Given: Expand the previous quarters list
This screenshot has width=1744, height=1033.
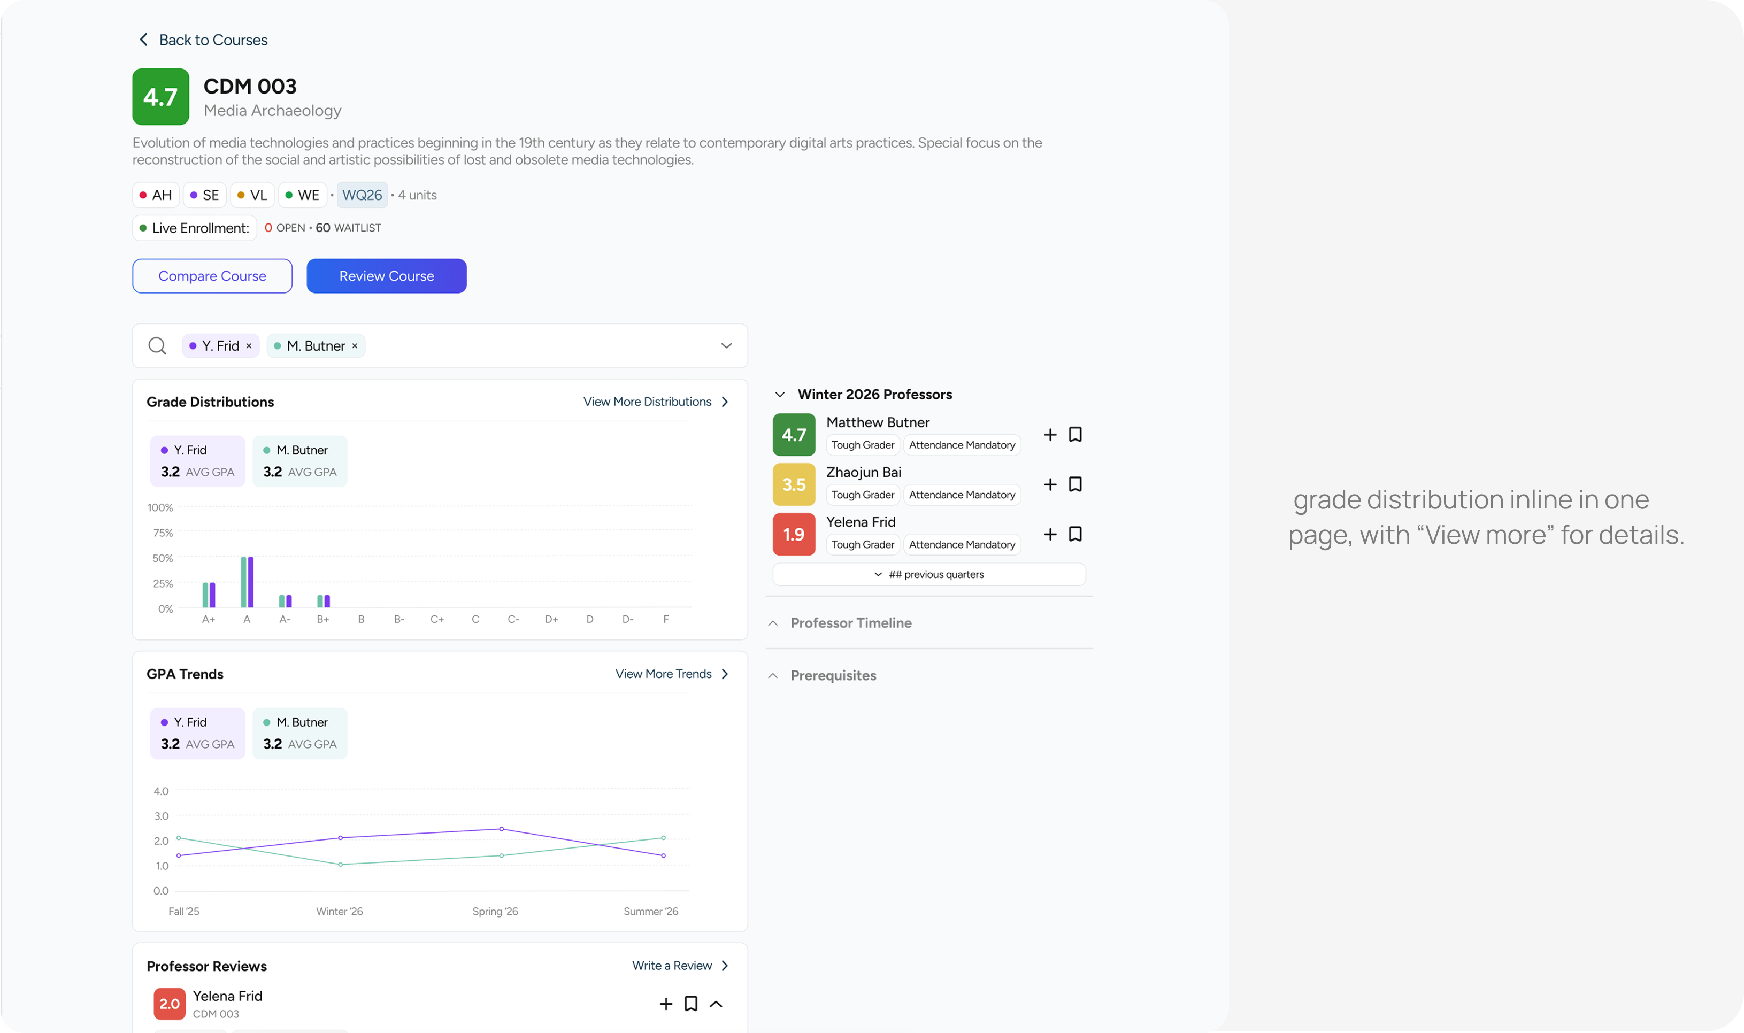Looking at the screenshot, I should (x=929, y=574).
